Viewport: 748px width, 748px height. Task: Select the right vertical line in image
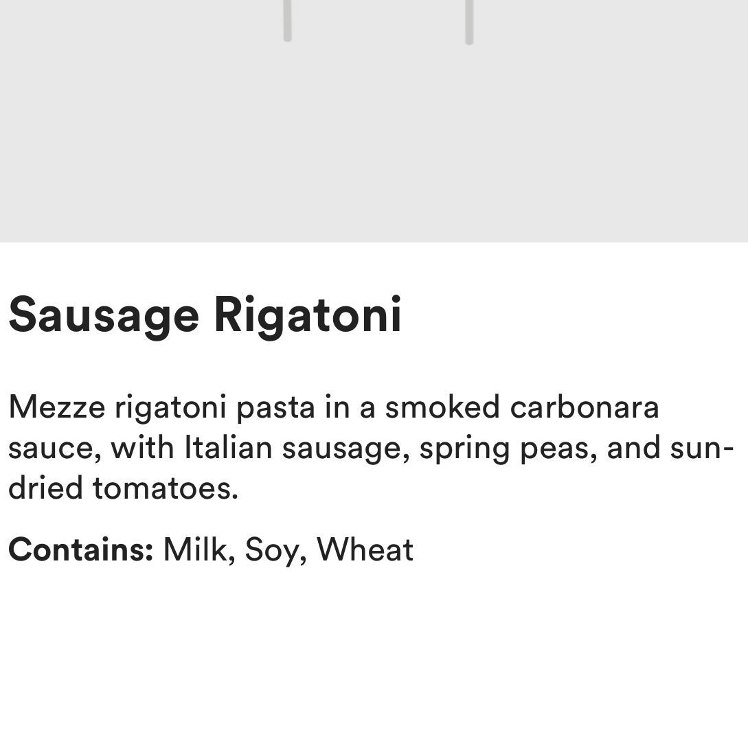tap(469, 22)
